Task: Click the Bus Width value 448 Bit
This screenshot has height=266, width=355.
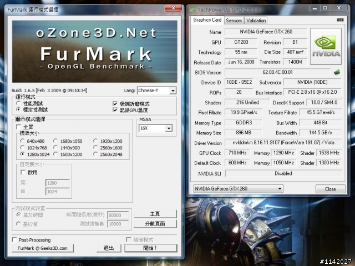Action: coord(321,123)
